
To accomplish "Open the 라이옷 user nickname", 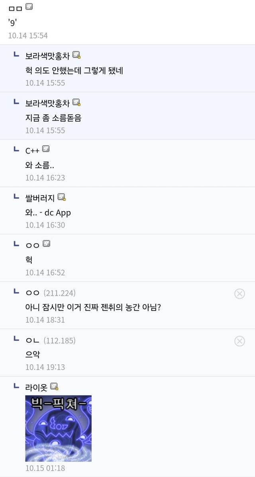I will 36,387.
